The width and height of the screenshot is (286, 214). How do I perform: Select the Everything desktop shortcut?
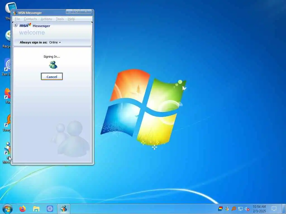click(7, 123)
